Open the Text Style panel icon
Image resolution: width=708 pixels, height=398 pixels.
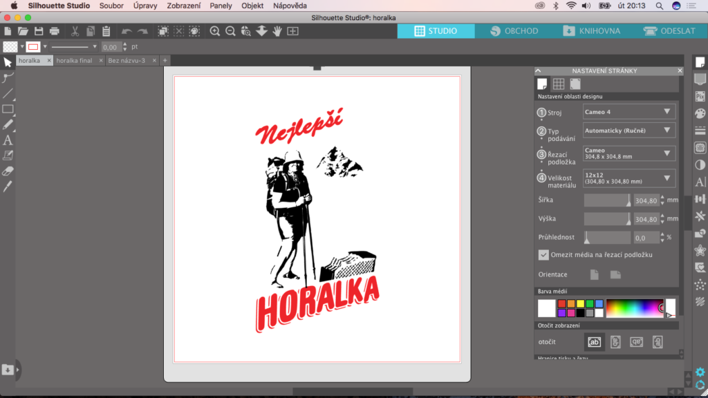[700, 182]
